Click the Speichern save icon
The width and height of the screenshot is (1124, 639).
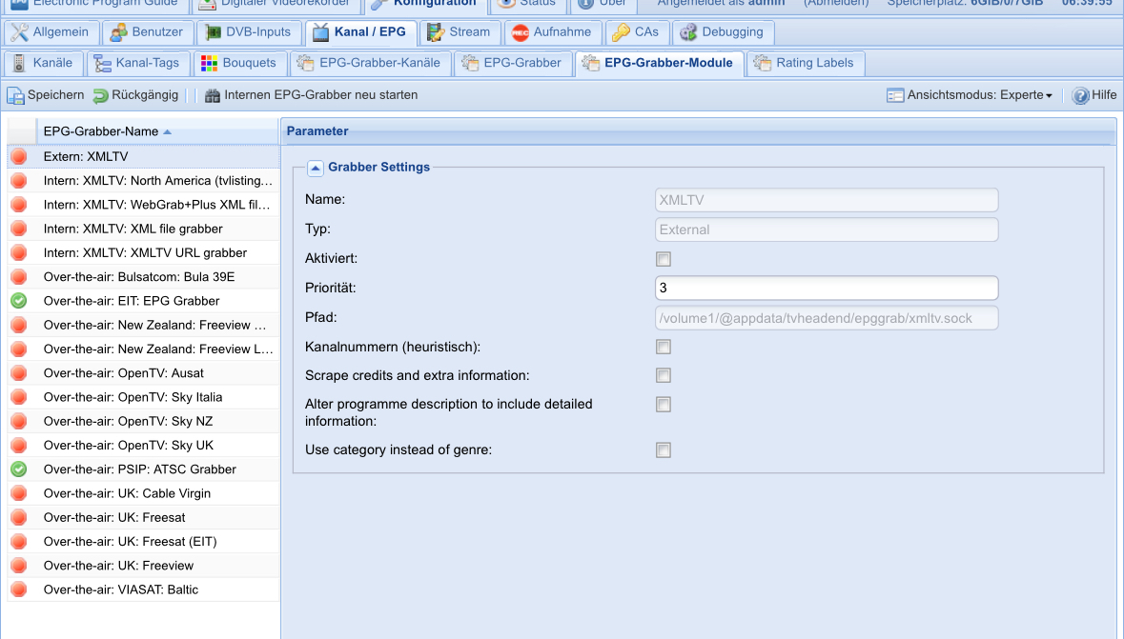pyautogui.click(x=16, y=95)
